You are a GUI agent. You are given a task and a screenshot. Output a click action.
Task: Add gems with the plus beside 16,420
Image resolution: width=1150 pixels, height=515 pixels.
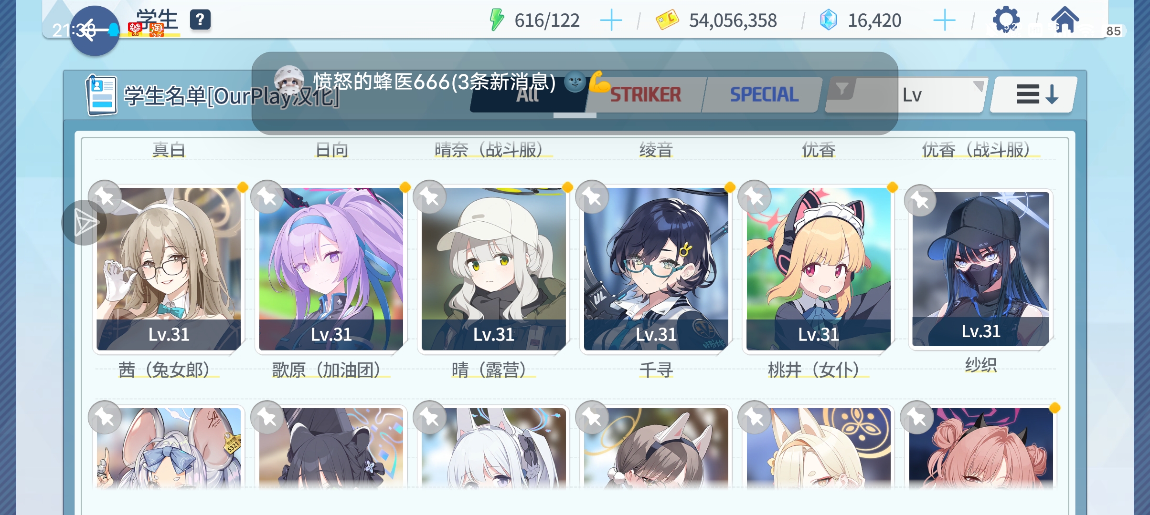tap(944, 21)
